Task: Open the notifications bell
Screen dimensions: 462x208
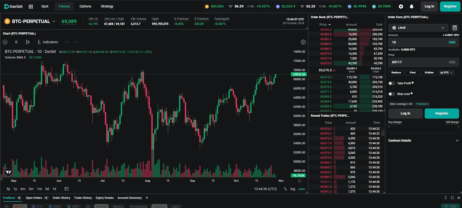Action: pyautogui.click(x=411, y=6)
